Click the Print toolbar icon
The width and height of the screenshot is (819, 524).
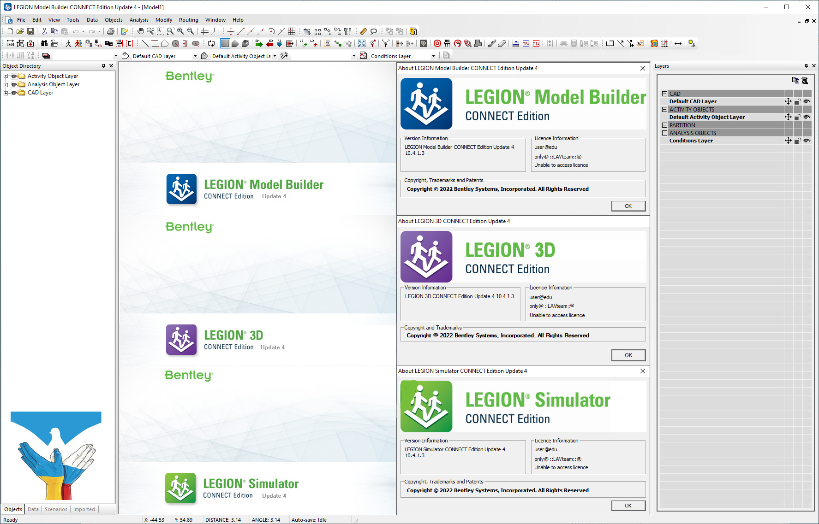[x=111, y=31]
